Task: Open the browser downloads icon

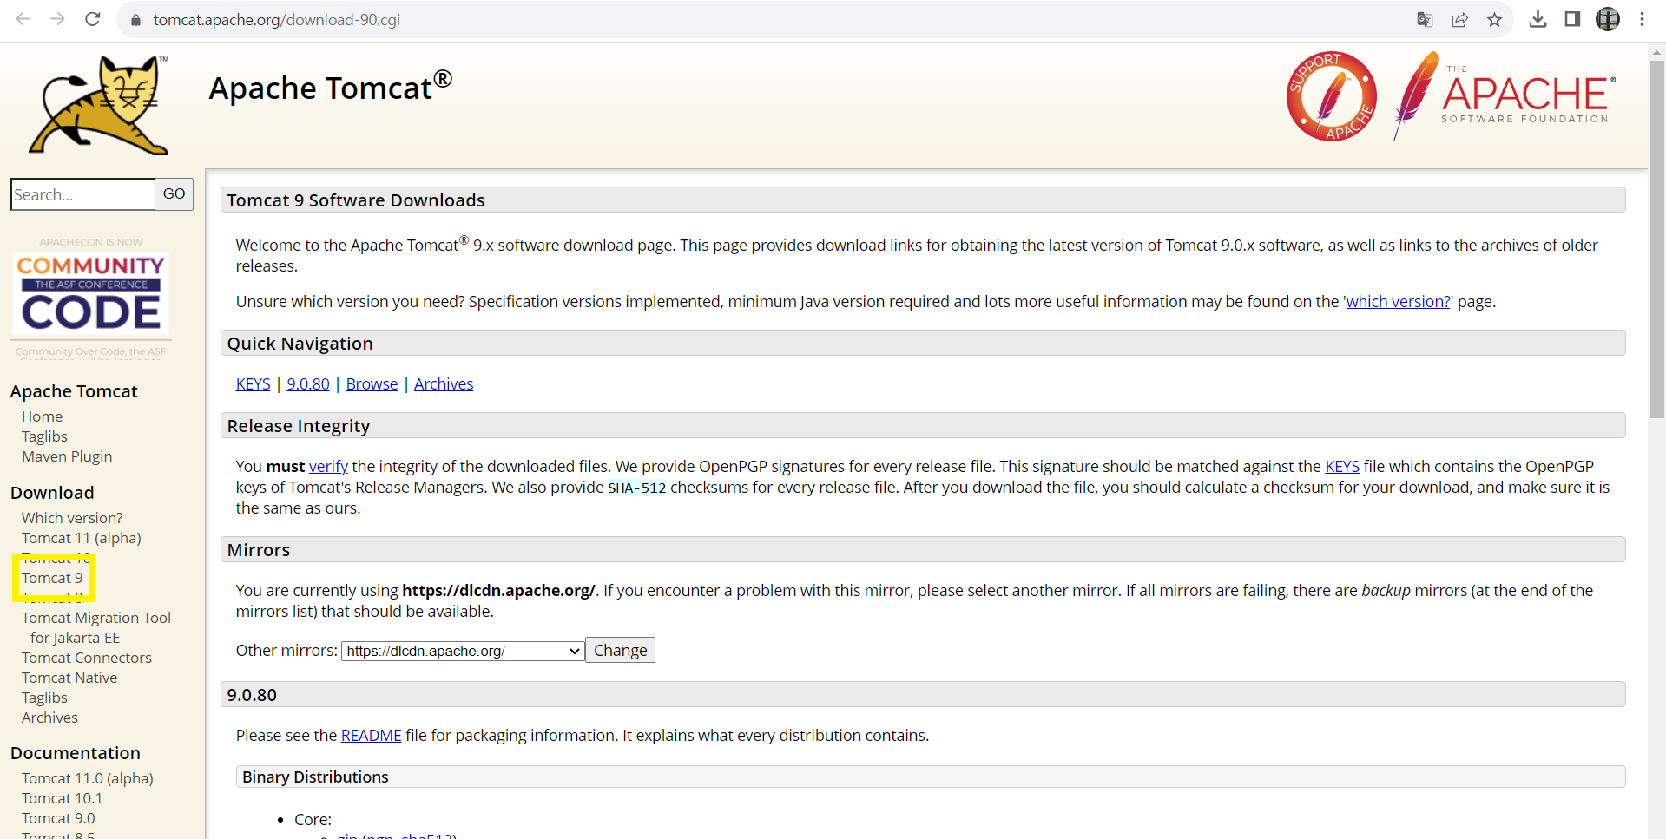Action: click(x=1538, y=19)
